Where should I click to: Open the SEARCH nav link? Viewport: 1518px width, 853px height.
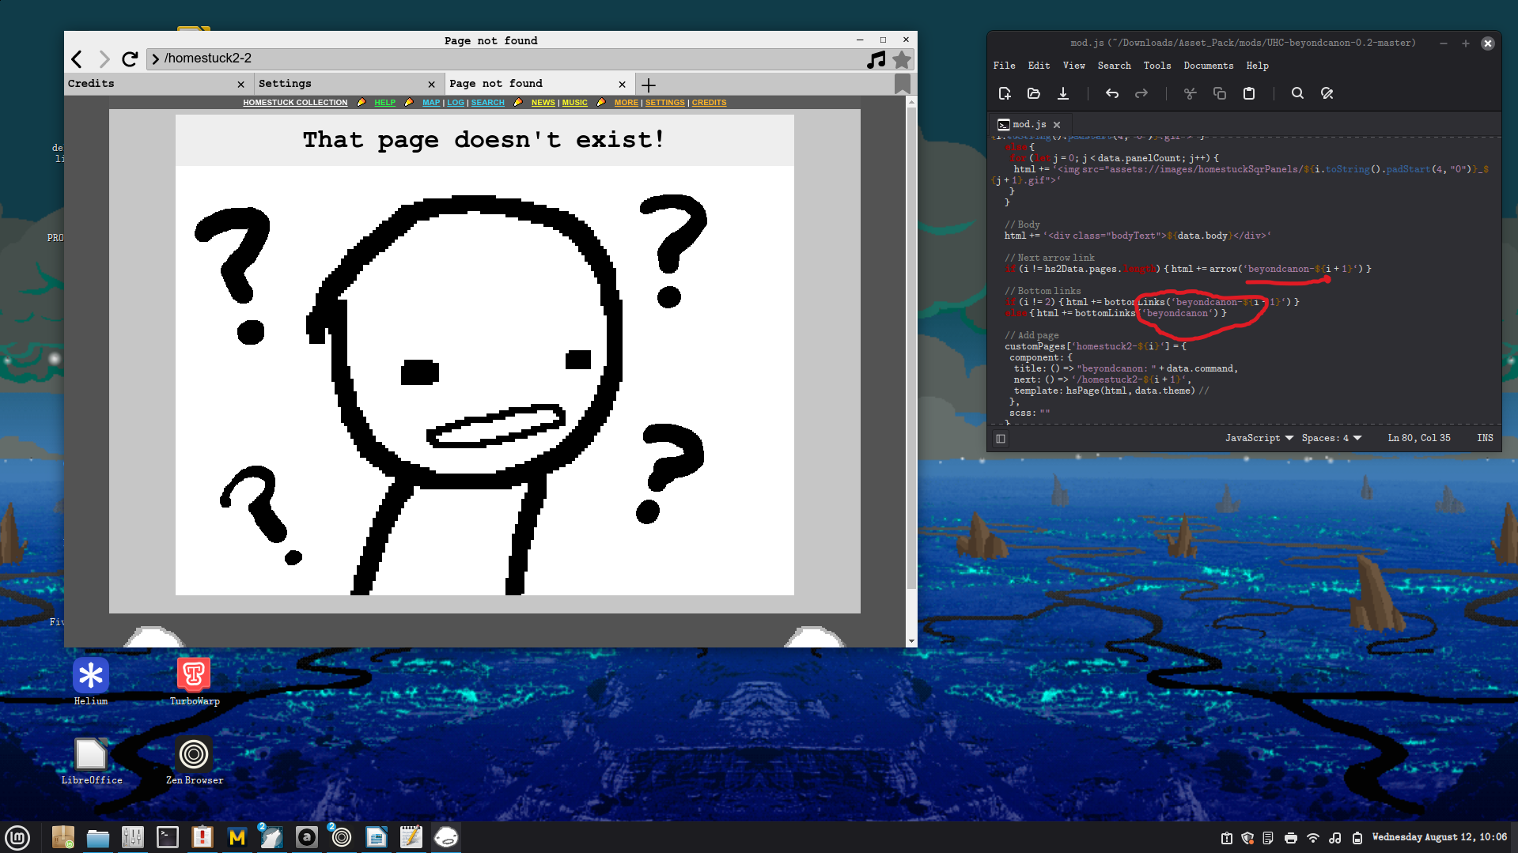tap(488, 103)
